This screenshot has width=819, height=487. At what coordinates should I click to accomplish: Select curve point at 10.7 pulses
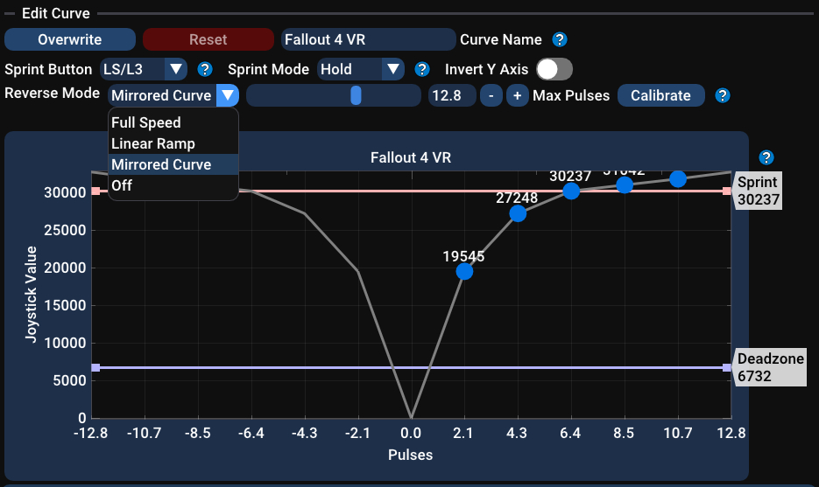[x=678, y=179]
